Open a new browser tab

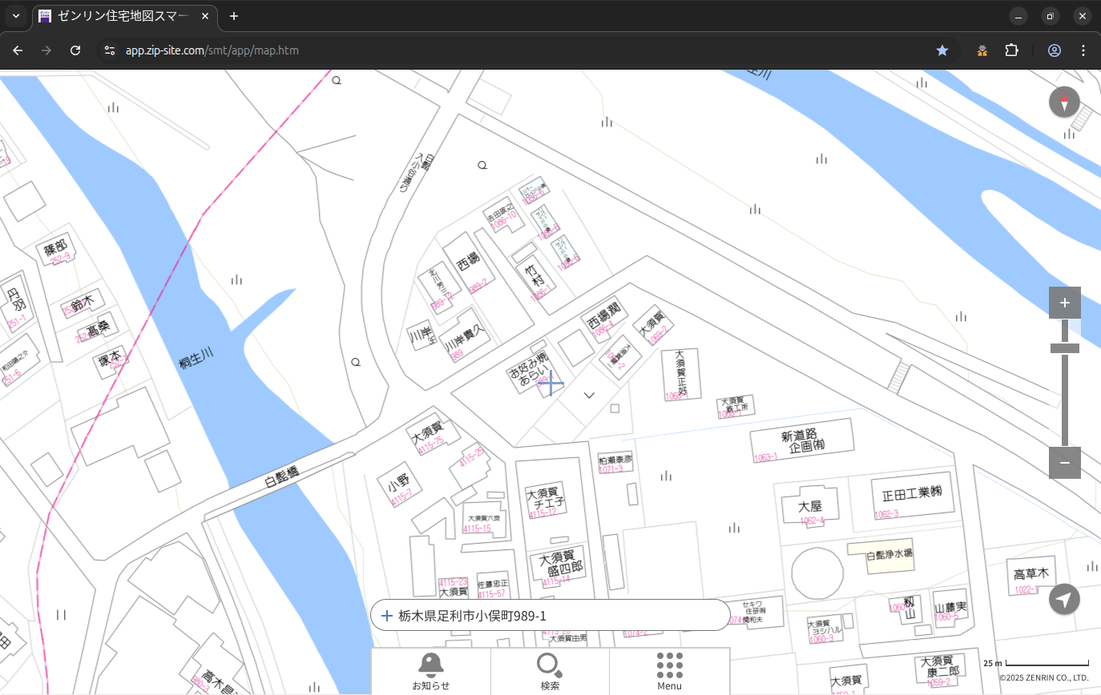pyautogui.click(x=234, y=16)
